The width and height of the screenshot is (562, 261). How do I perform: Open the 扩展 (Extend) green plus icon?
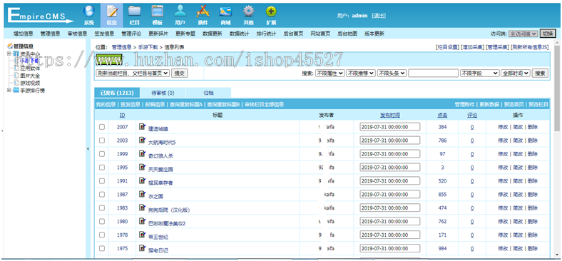point(271,11)
